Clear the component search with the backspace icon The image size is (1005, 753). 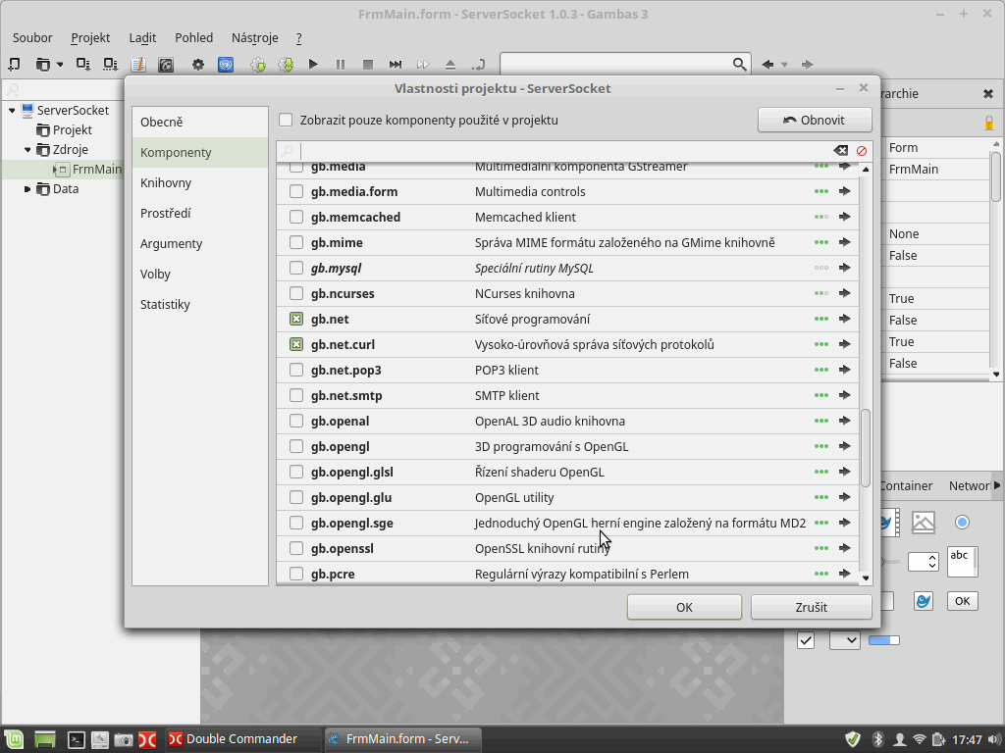[x=841, y=151]
